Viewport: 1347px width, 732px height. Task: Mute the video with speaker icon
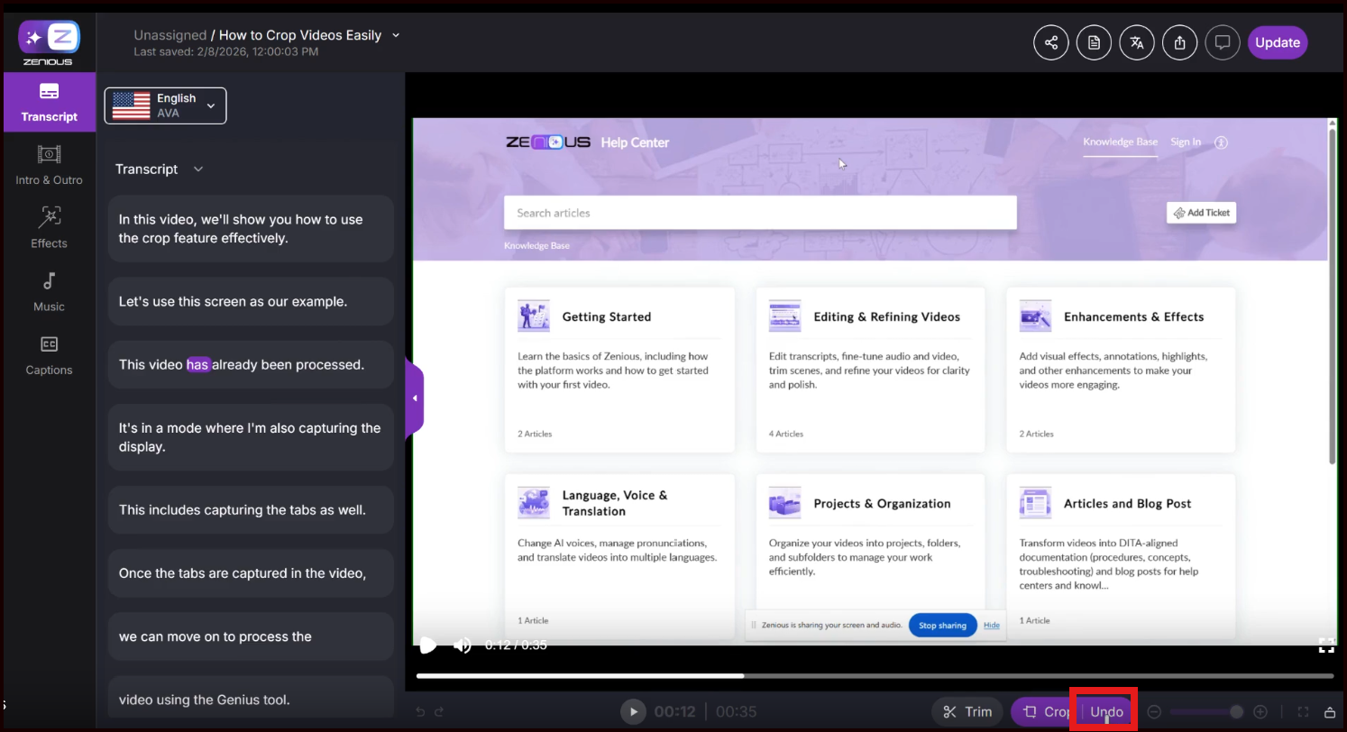pyautogui.click(x=462, y=645)
